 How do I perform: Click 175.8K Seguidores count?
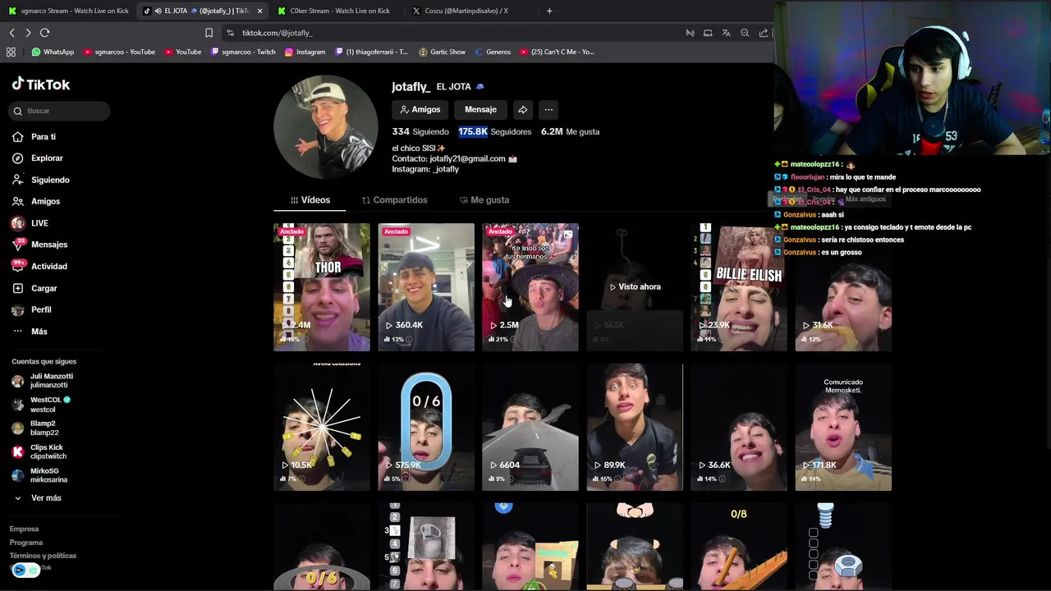click(494, 131)
